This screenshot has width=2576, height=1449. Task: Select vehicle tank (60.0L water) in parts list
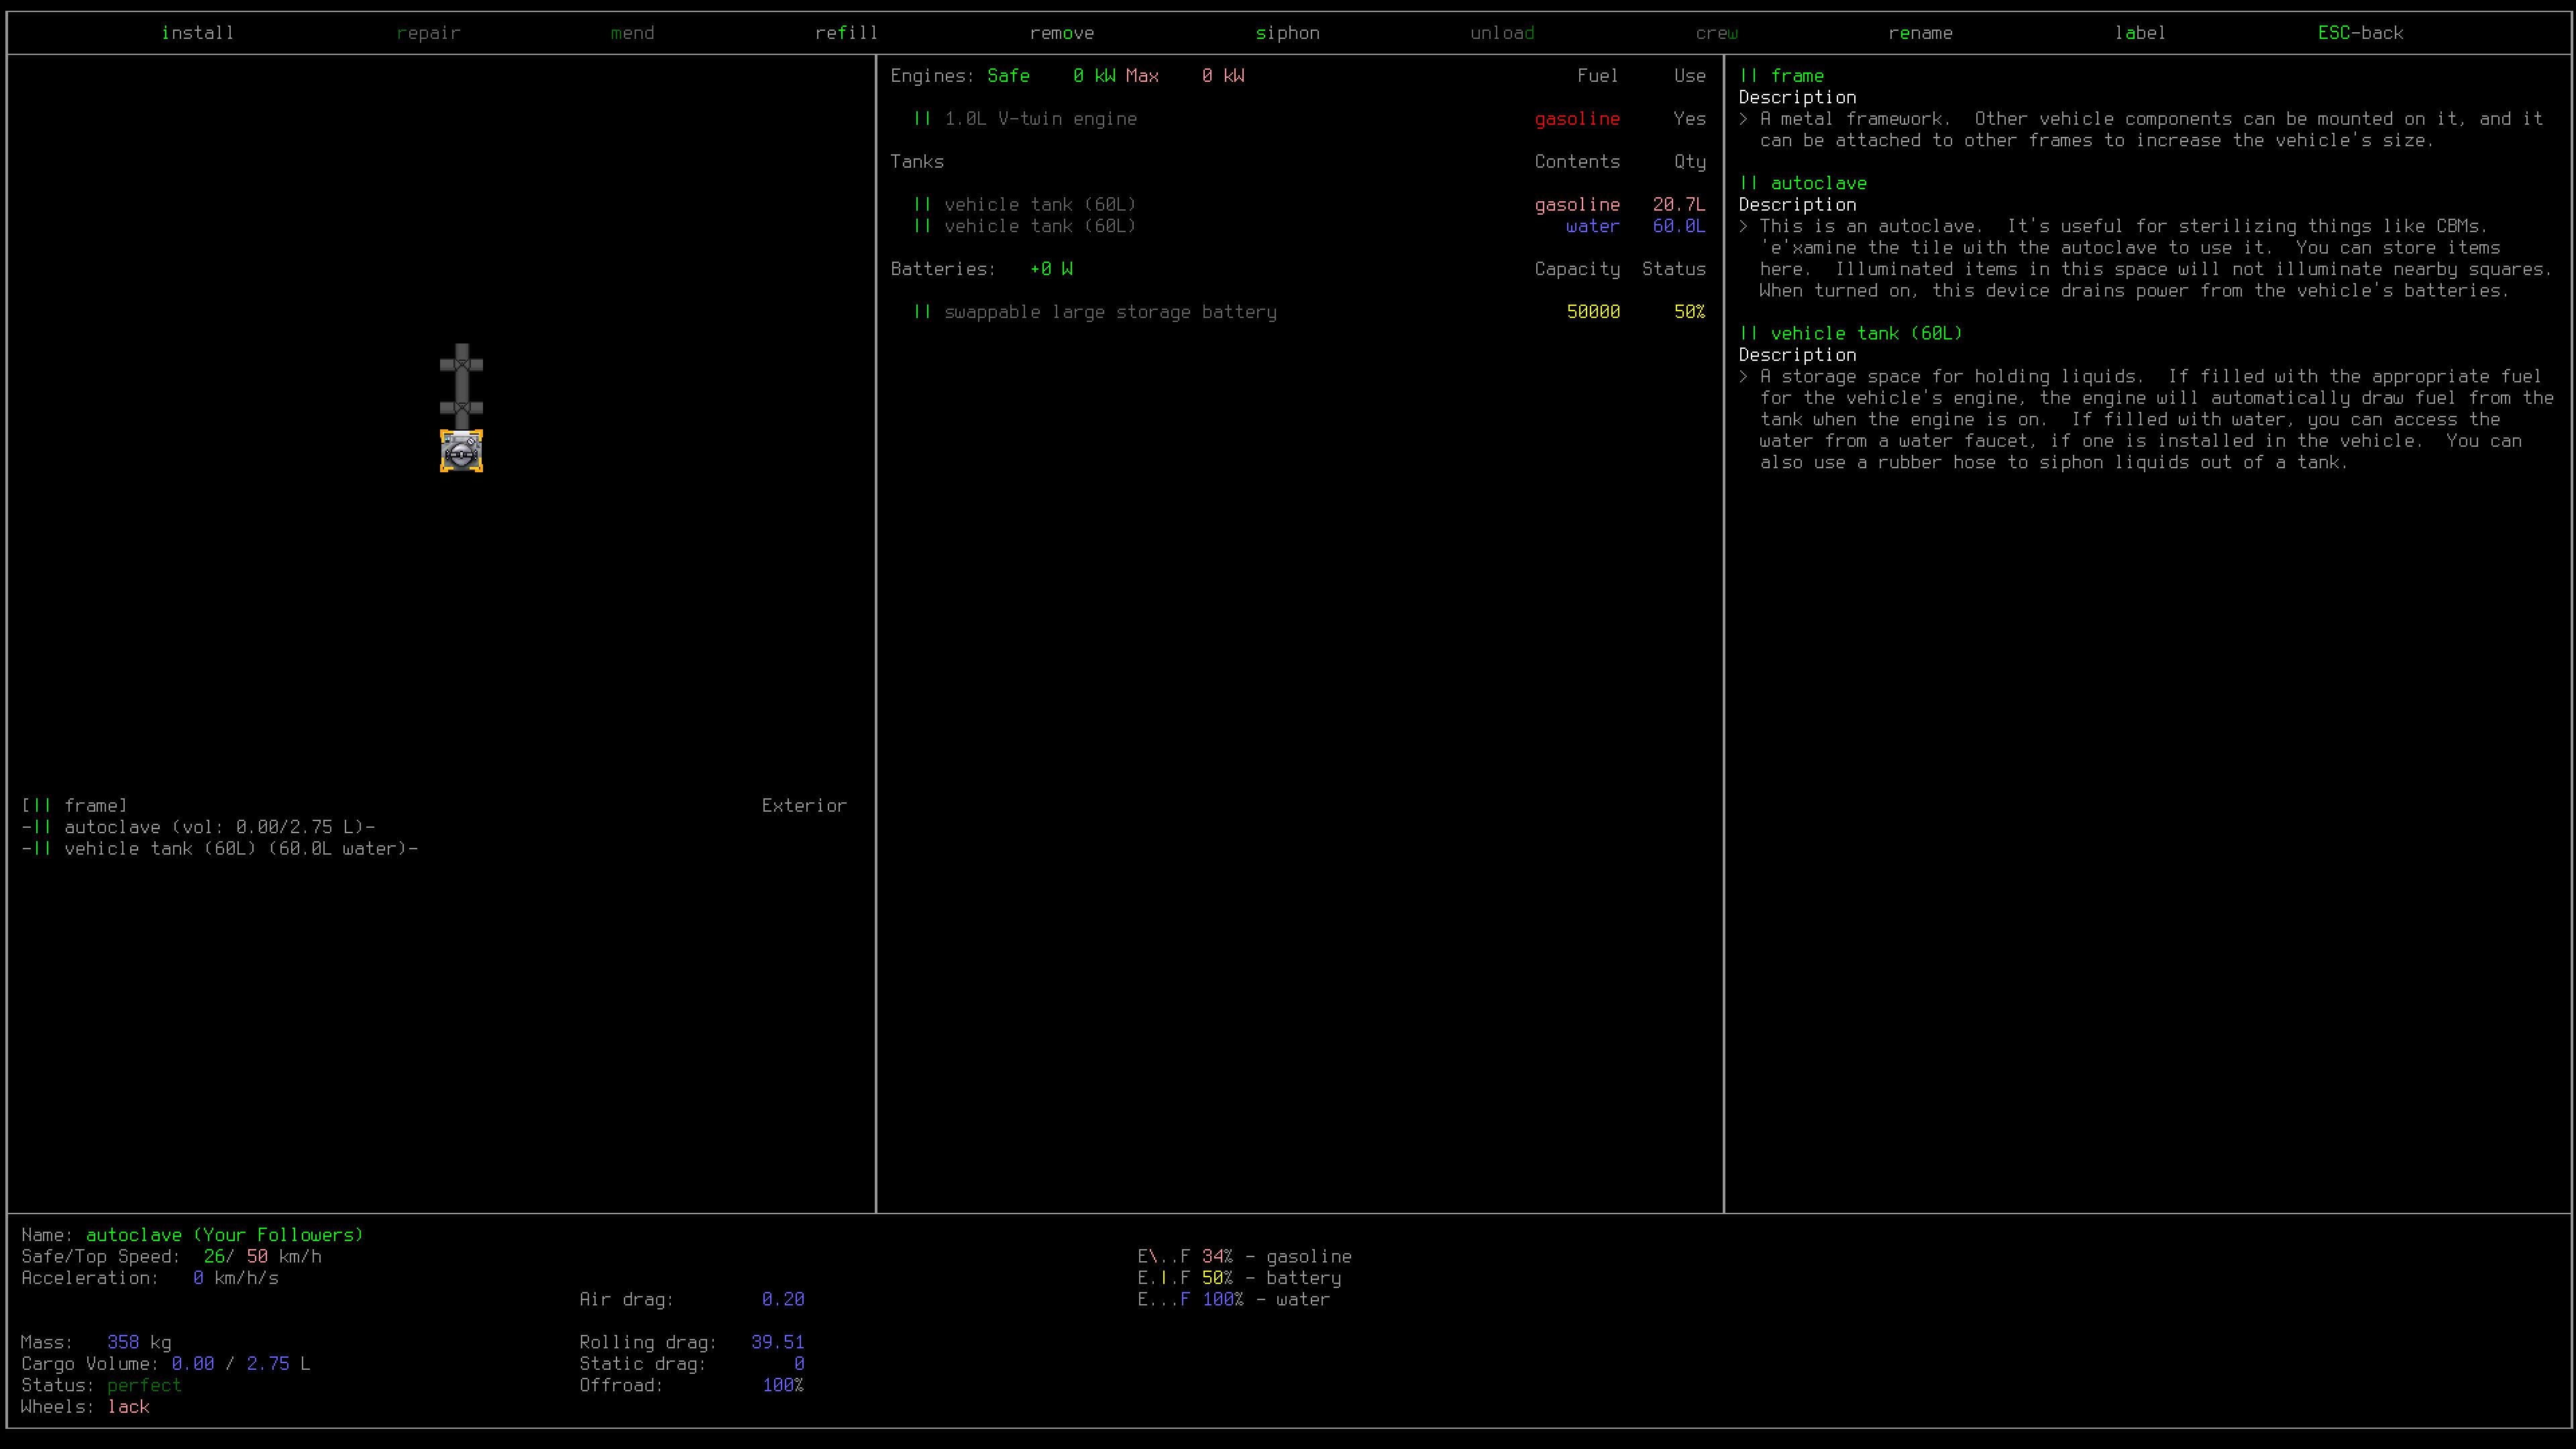coord(220,849)
